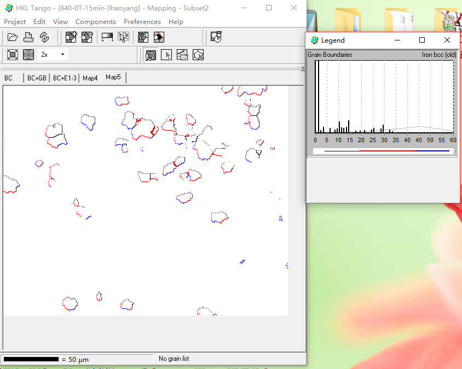This screenshot has height=369, width=462.
Task: Click the No grain list status text
Action: click(174, 359)
